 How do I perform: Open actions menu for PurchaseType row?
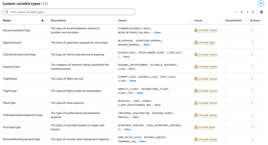(x=252, y=127)
